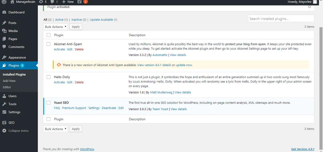The image size is (323, 152).
Task: Open the plugin Editor submenu item
Action: click(7, 87)
